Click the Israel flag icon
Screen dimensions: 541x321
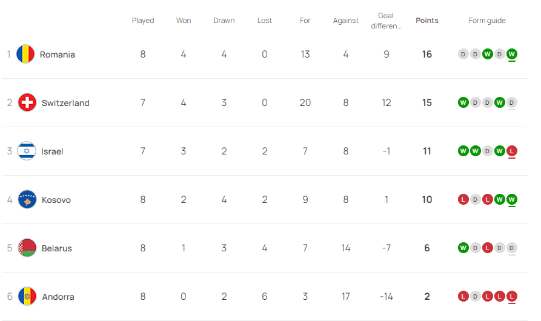tap(27, 151)
